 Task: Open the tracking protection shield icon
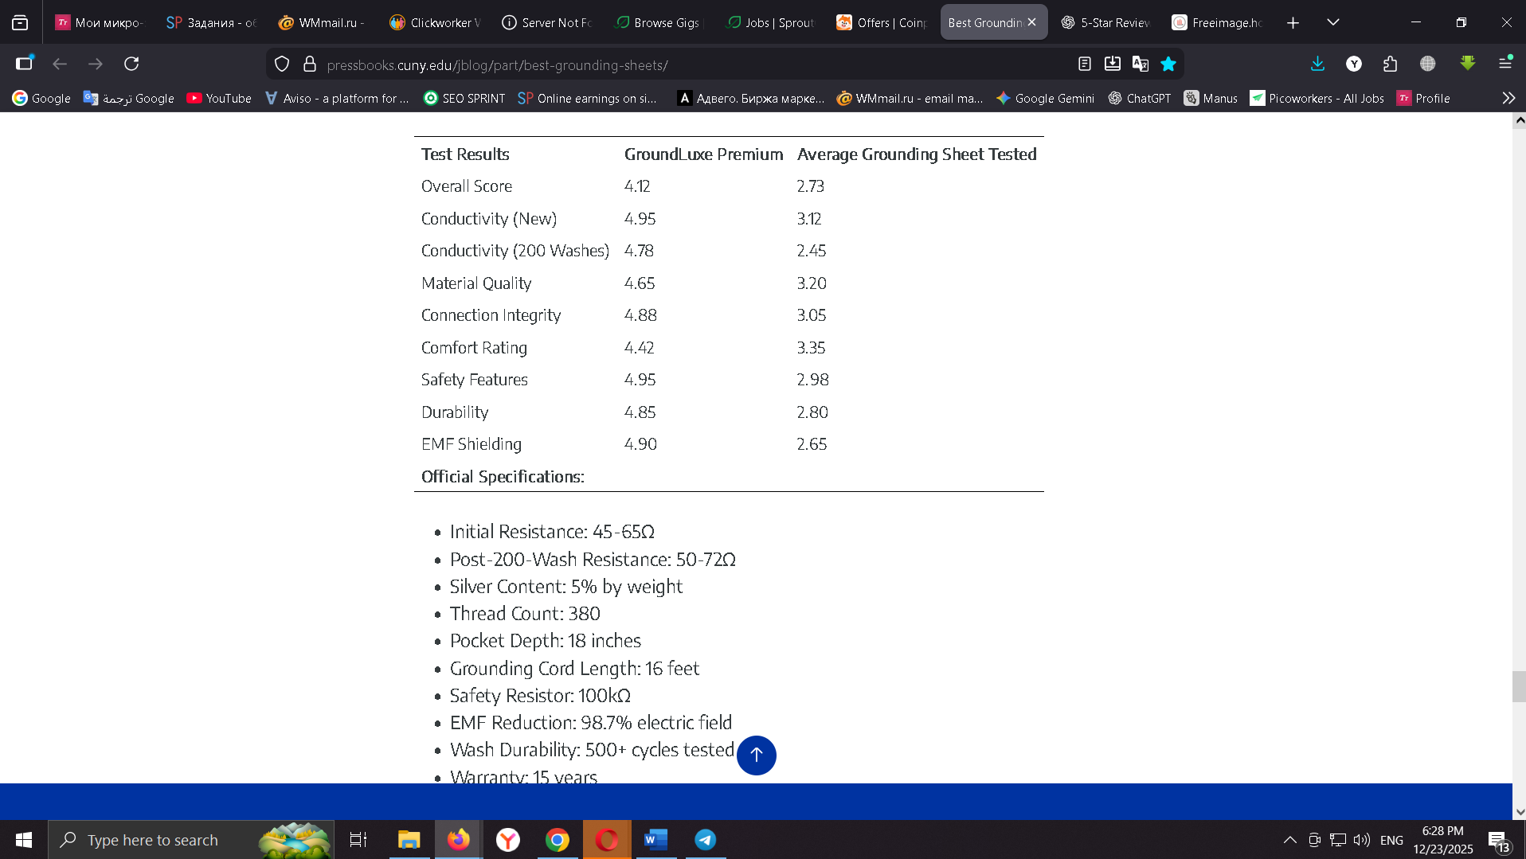pyautogui.click(x=282, y=64)
